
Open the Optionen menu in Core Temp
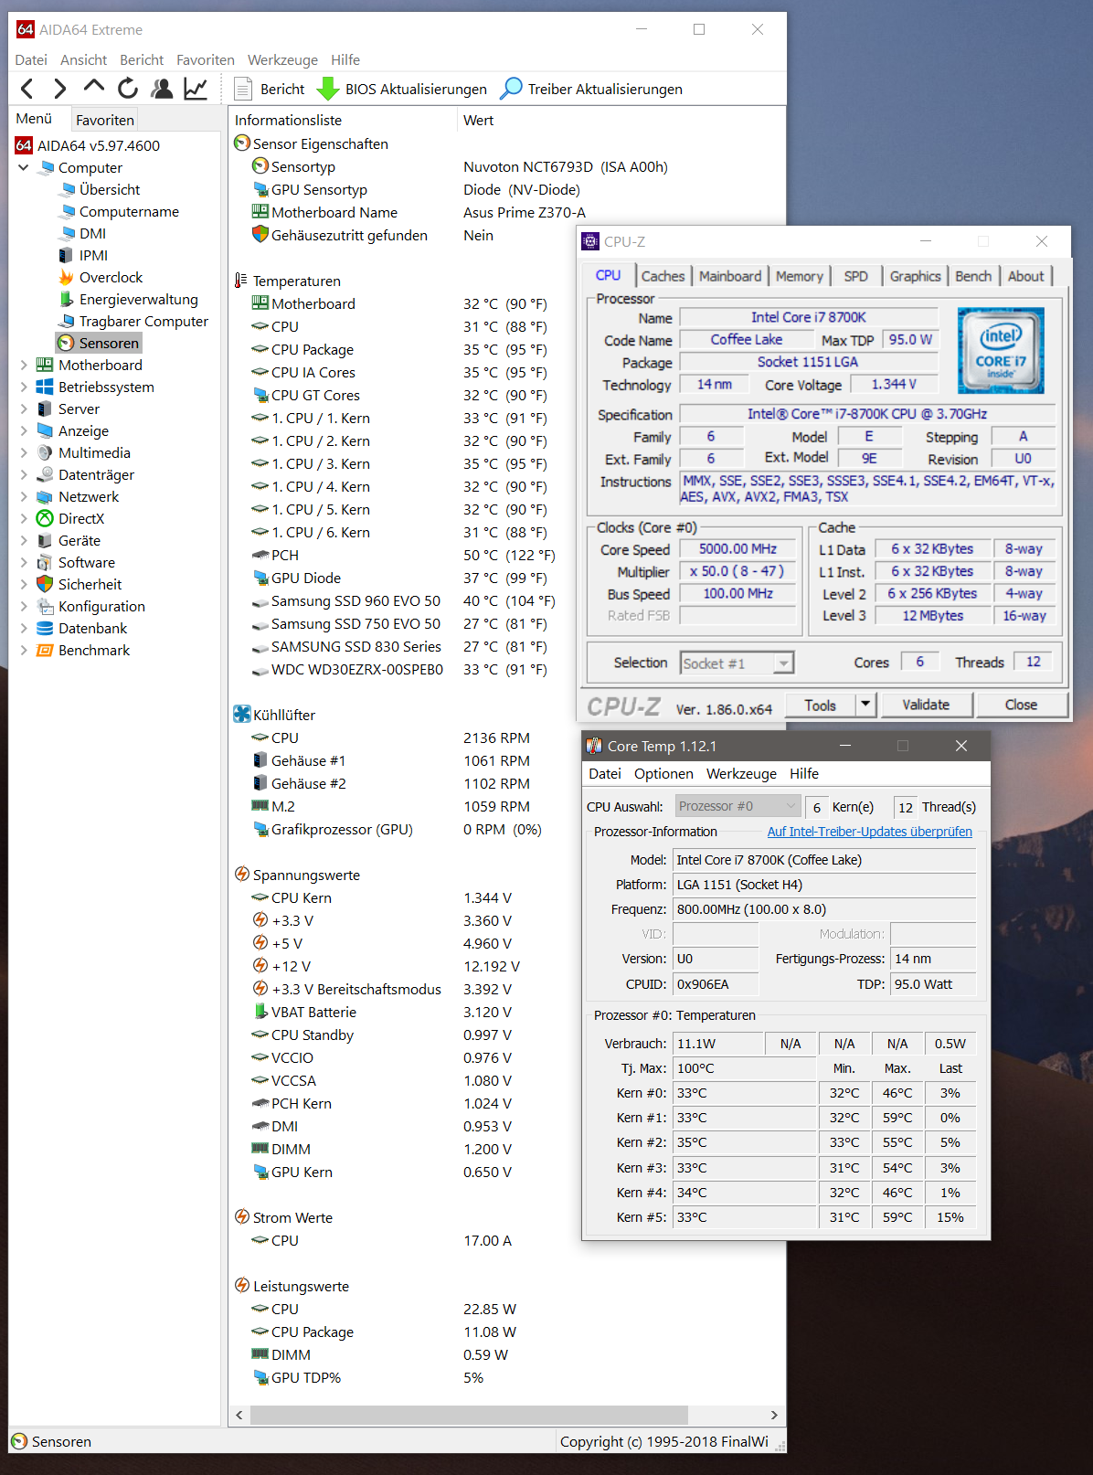click(x=663, y=773)
